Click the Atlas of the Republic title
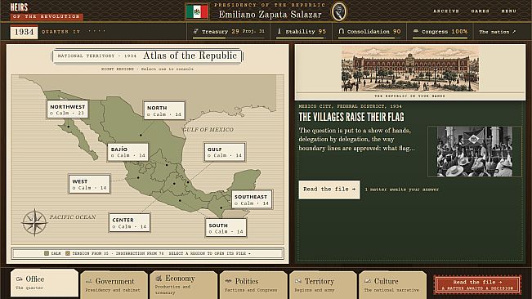The width and height of the screenshot is (532, 299). coord(190,56)
